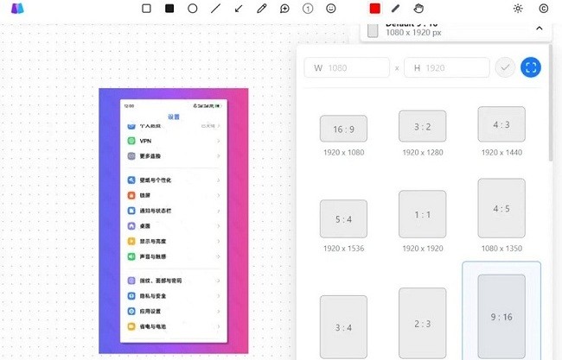
Task: Click the 1920 x 1440 size label
Action: (x=501, y=153)
